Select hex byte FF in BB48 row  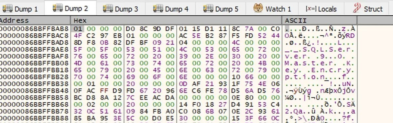point(104,90)
